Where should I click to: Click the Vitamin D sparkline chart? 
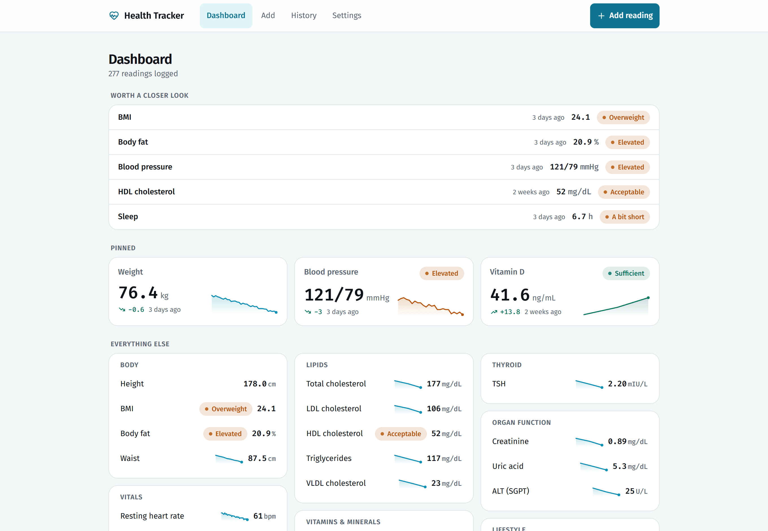pyautogui.click(x=616, y=306)
